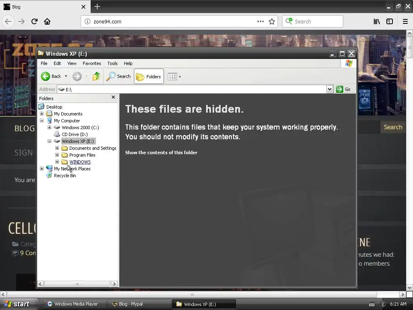Click Show the contents of this folder
Screen dimensions: 413x310
161,153
